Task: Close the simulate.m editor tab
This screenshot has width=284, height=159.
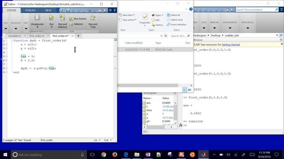Action: point(25,36)
